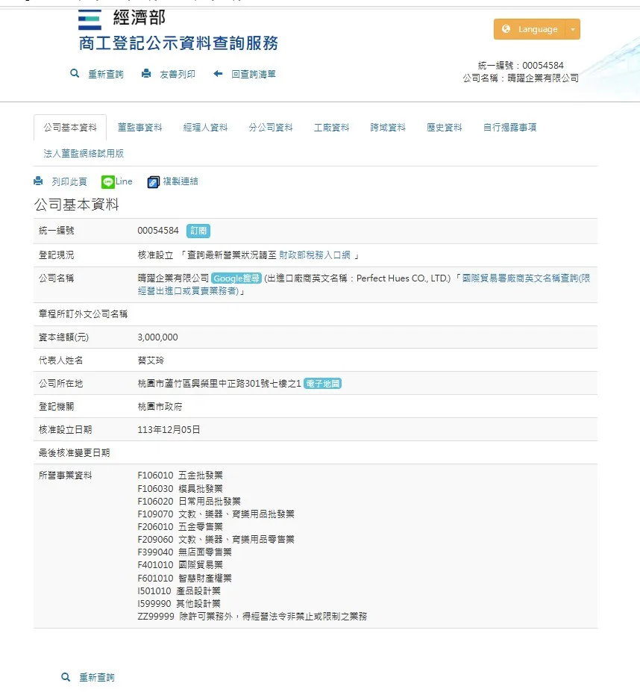The width and height of the screenshot is (640, 692).
Task: Click the Google搜尋 button
Action: 236,278
